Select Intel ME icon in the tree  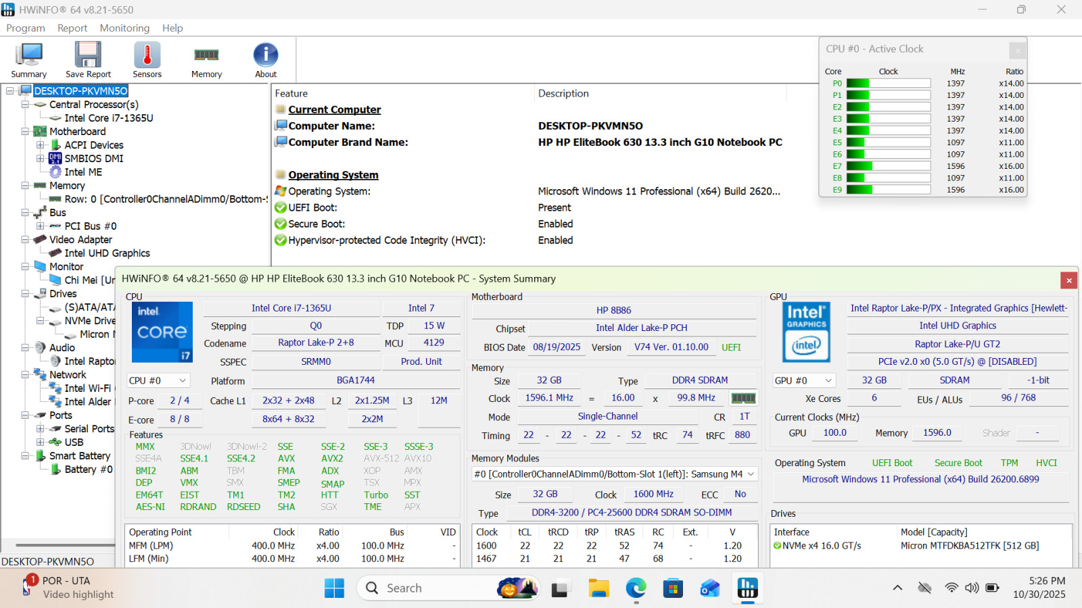pos(55,172)
